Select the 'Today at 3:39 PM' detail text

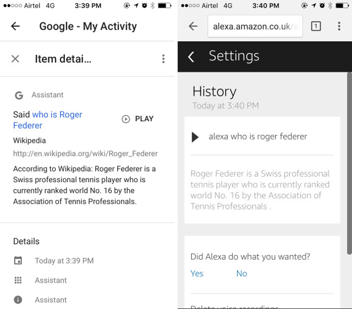pos(64,261)
